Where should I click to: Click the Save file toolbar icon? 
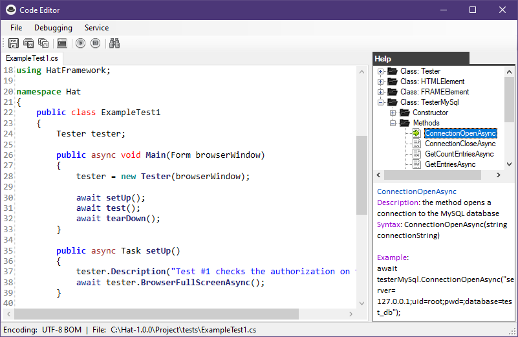(x=14, y=43)
